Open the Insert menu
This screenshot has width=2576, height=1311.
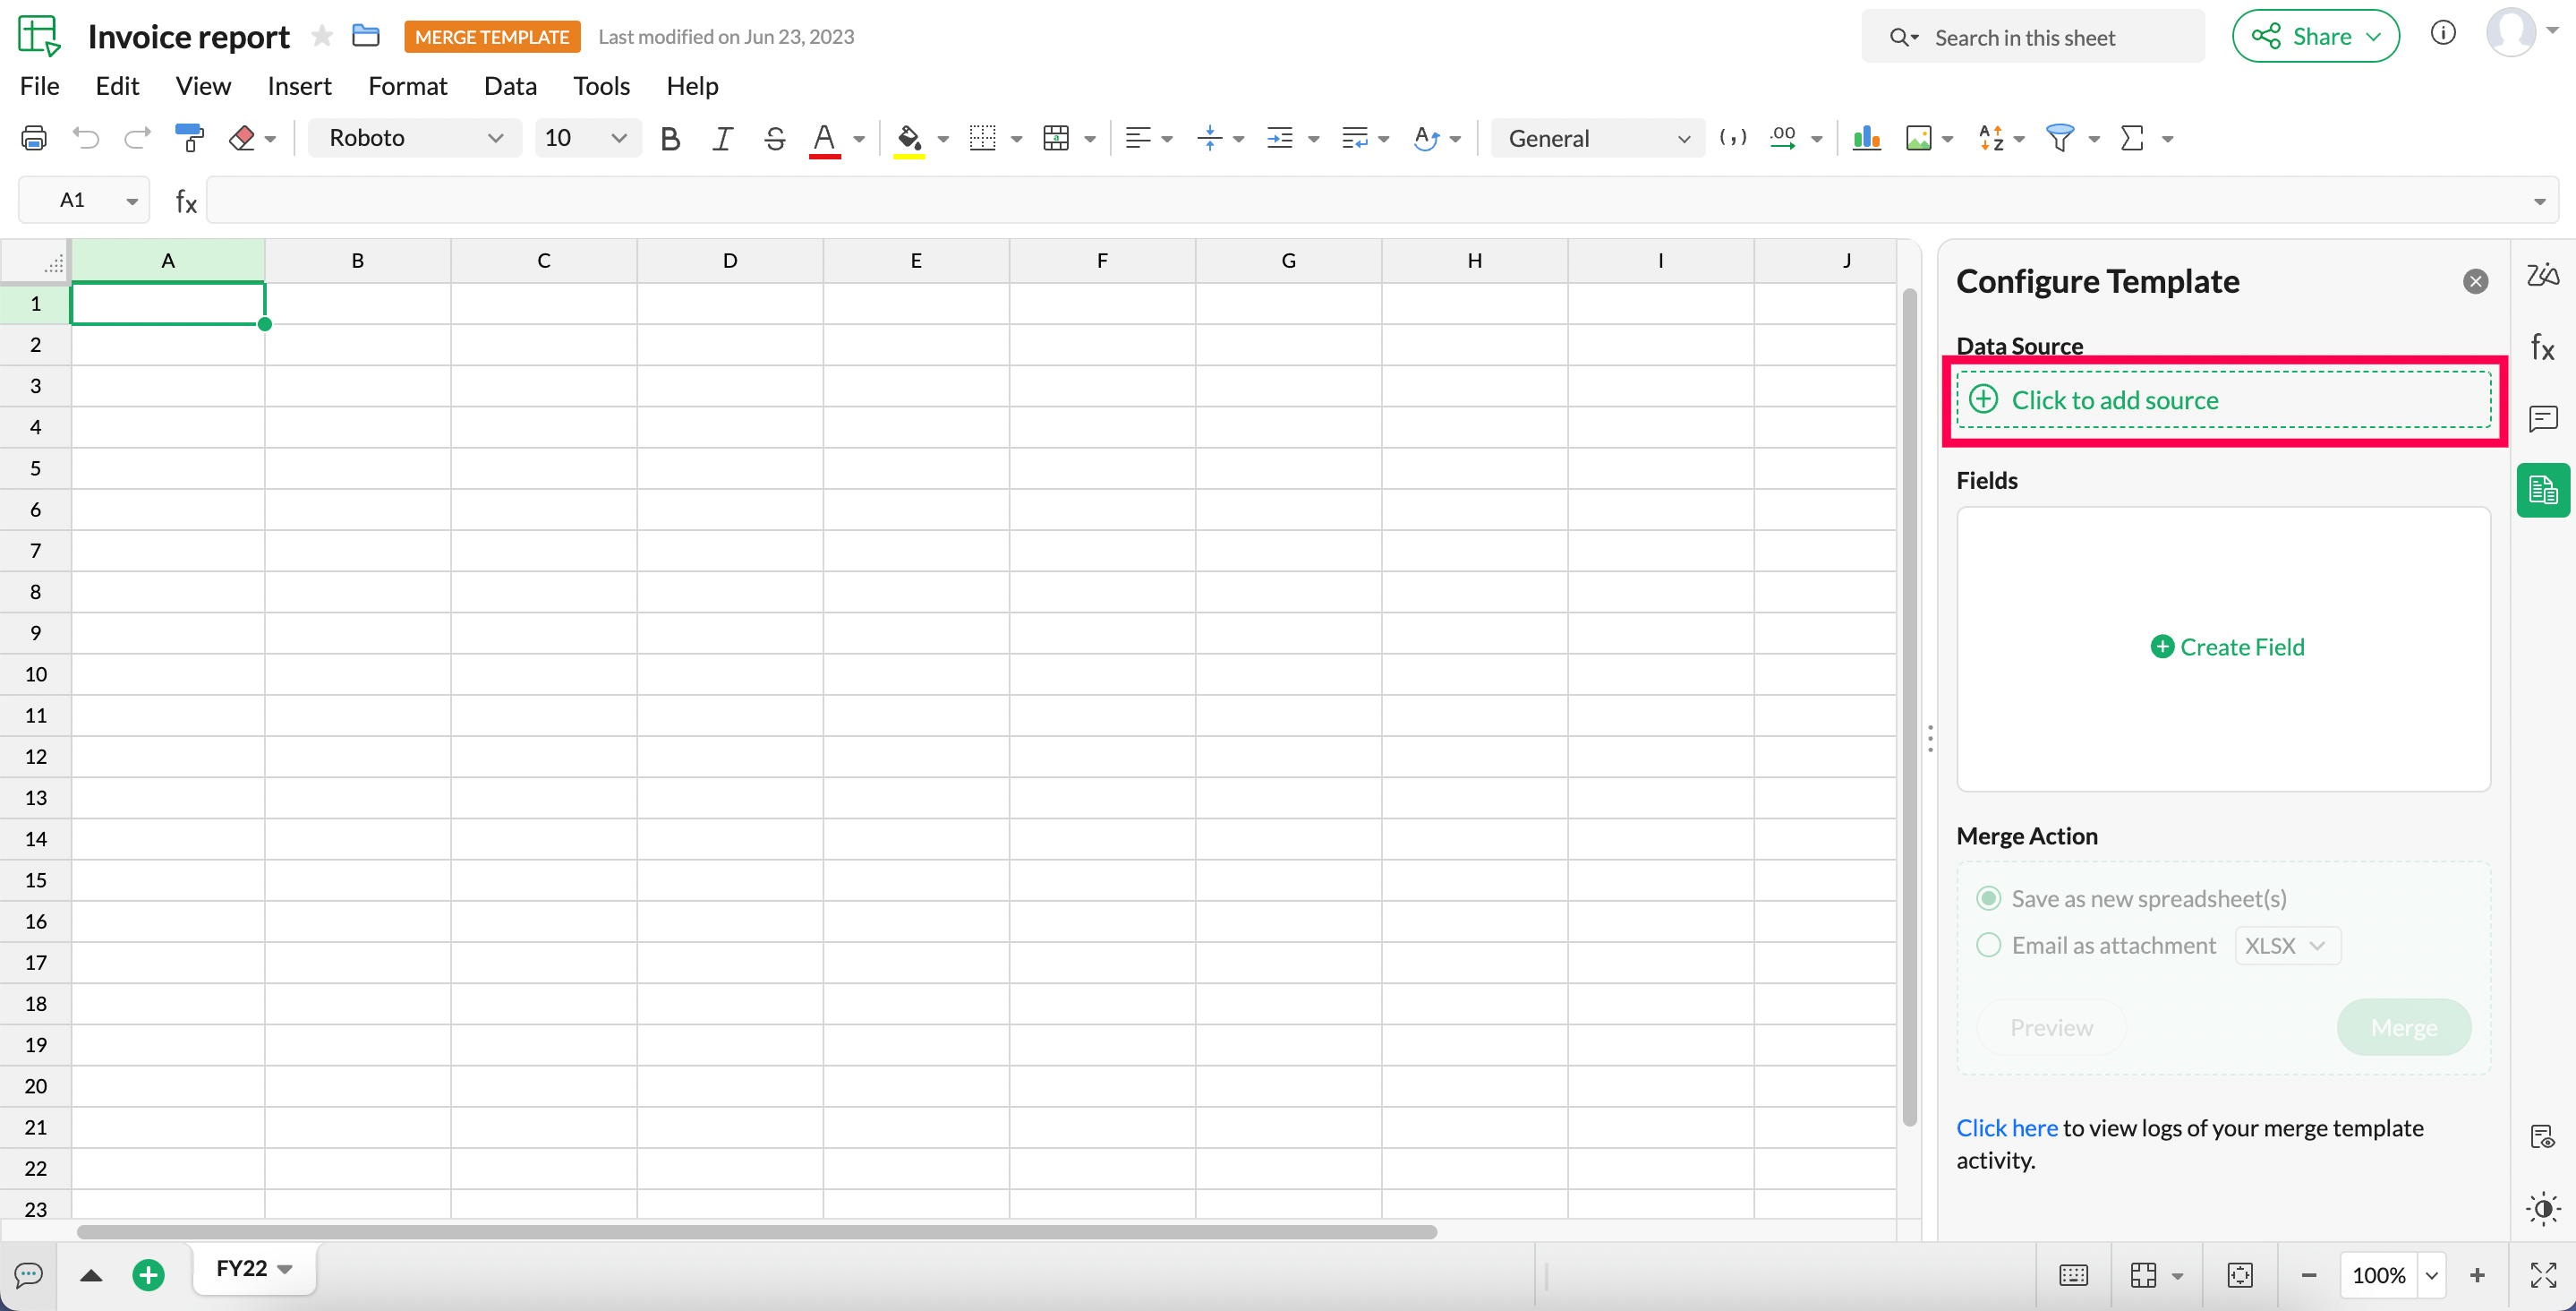pyautogui.click(x=299, y=86)
